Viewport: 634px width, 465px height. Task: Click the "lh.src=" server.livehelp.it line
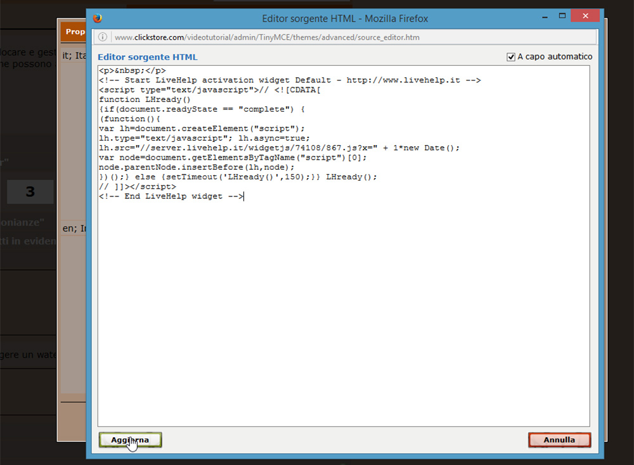280,148
